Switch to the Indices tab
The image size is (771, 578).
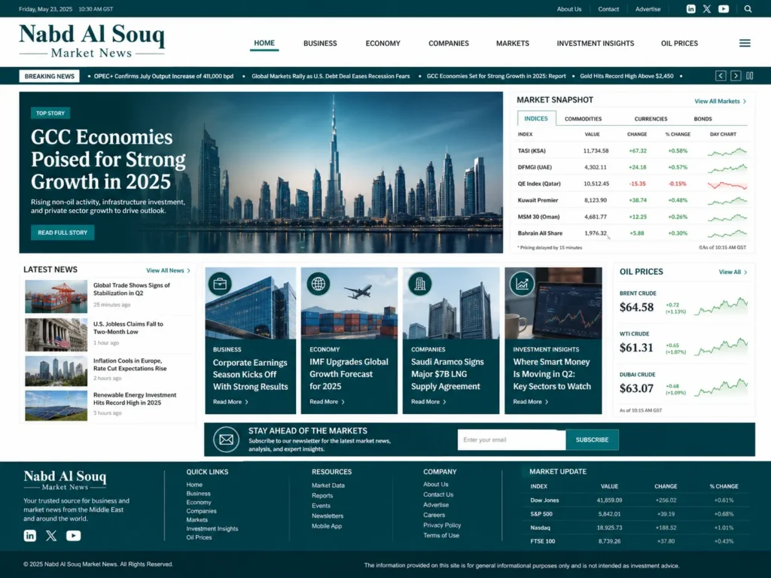[x=536, y=118]
